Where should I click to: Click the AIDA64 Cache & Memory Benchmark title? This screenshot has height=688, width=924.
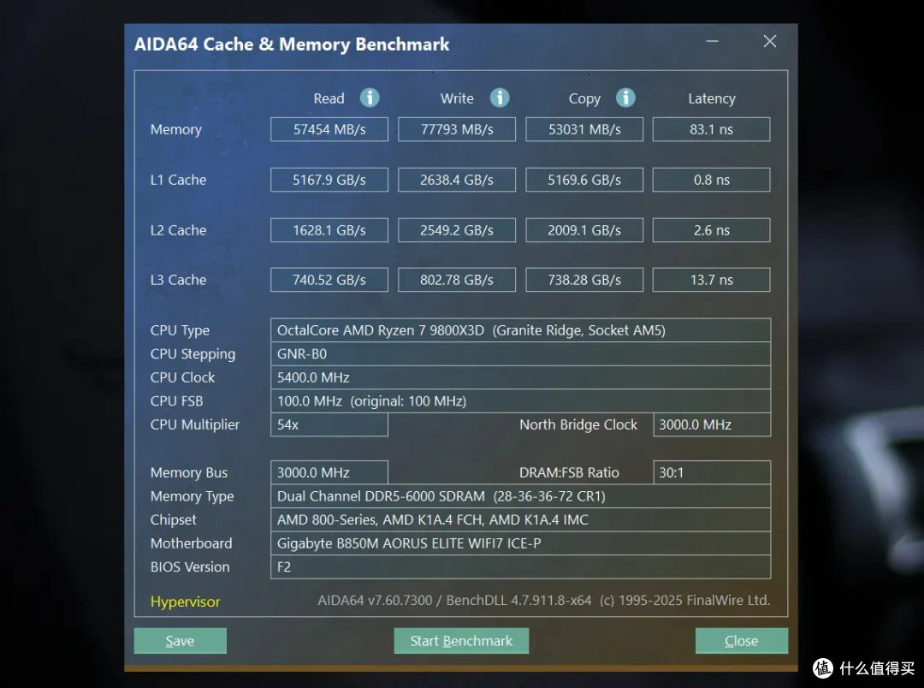click(x=292, y=44)
